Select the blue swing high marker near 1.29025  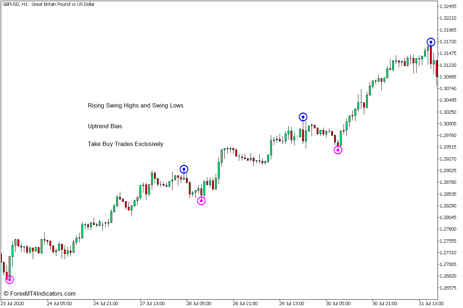[x=184, y=169]
